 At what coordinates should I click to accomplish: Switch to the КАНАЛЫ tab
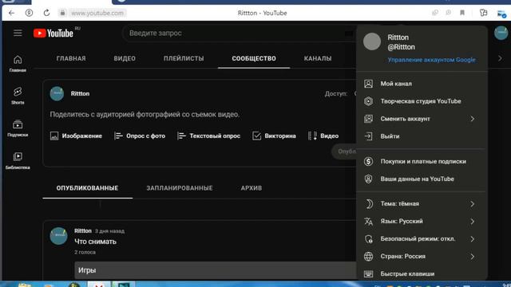pyautogui.click(x=318, y=58)
